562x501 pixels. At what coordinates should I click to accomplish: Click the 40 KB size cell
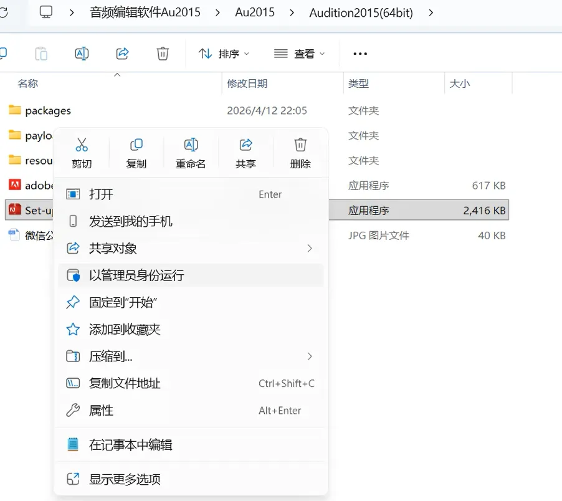click(492, 236)
